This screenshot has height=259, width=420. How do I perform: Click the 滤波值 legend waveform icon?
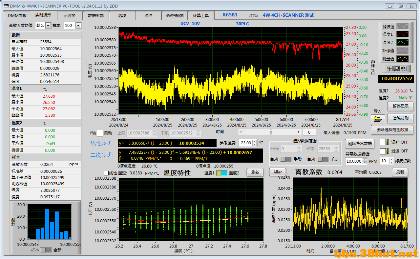click(403, 26)
